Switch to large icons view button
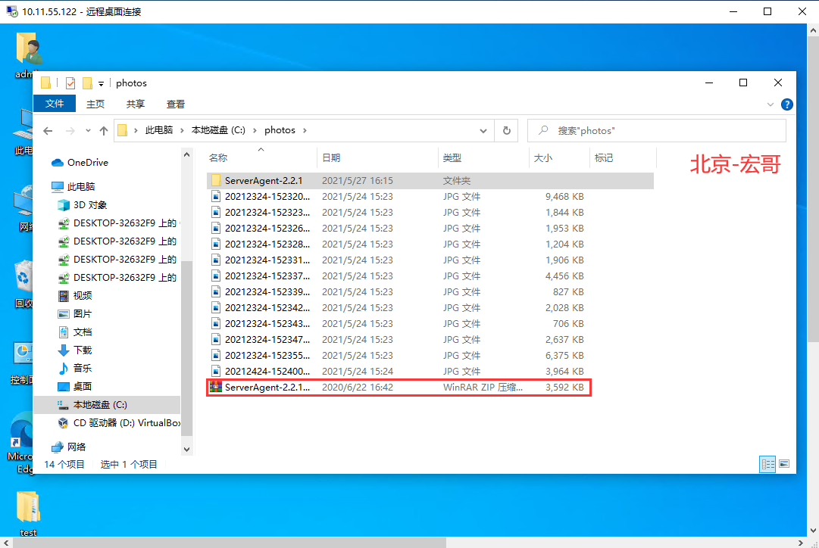This screenshot has width=819, height=548. point(784,463)
